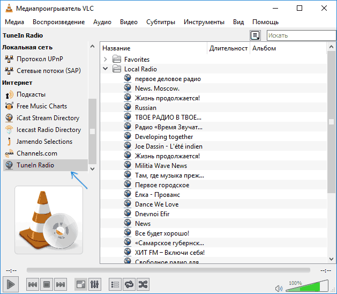Expand the Favorites folder
The width and height of the screenshot is (337, 294).
click(x=106, y=59)
